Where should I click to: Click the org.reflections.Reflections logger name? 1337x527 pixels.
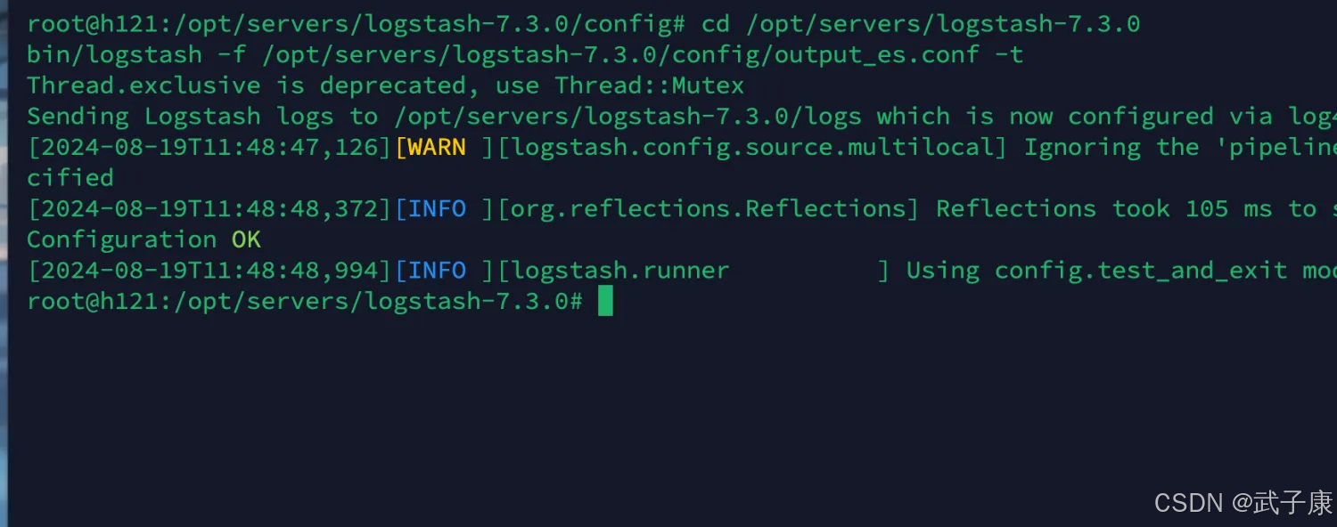coord(708,209)
